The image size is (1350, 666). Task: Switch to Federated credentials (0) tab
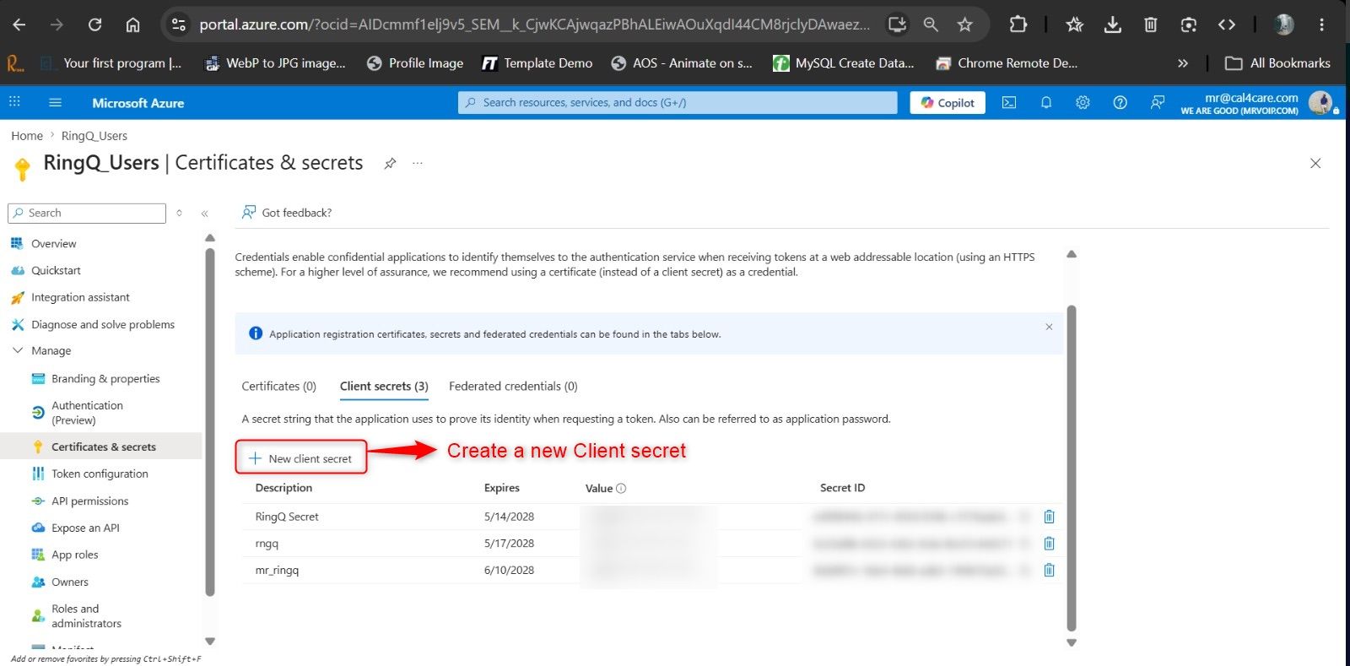point(513,387)
